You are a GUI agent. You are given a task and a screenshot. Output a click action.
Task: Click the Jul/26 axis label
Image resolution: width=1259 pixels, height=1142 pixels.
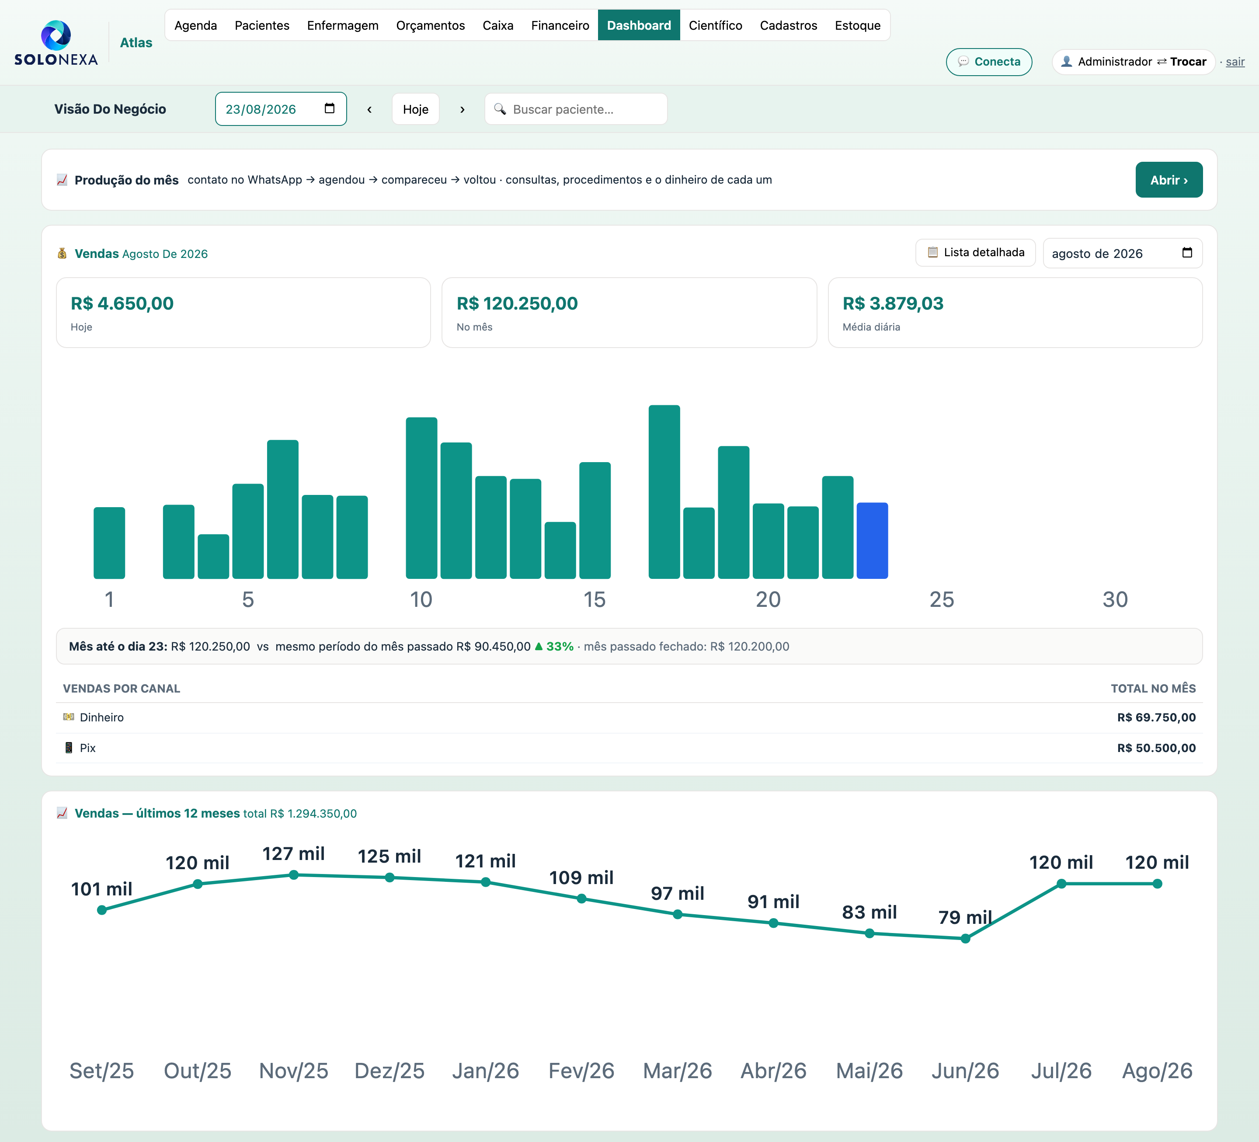pos(1061,1071)
